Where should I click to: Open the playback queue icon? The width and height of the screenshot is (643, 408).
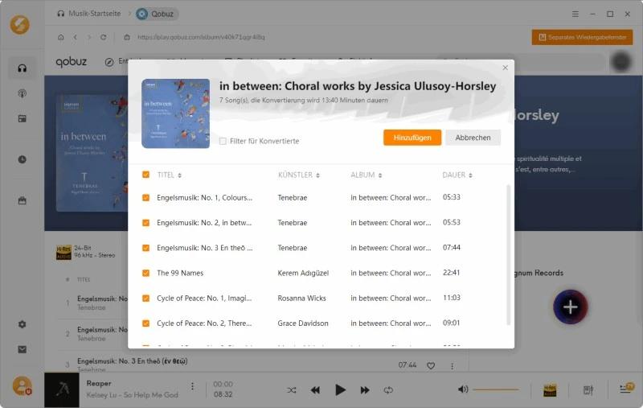point(626,389)
